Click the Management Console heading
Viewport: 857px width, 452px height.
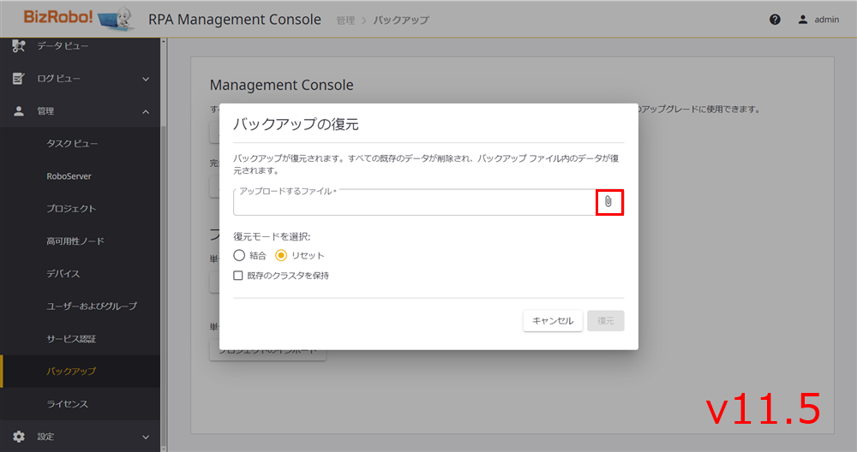281,85
